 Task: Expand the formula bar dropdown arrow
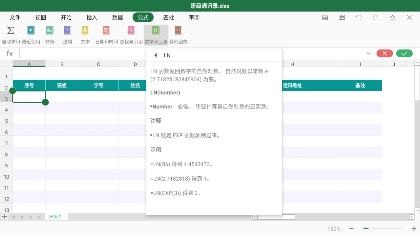click(368, 53)
